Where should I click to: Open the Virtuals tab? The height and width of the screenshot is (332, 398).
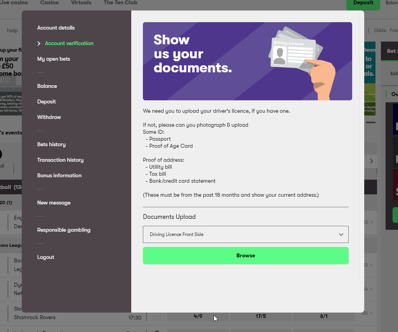81,3
